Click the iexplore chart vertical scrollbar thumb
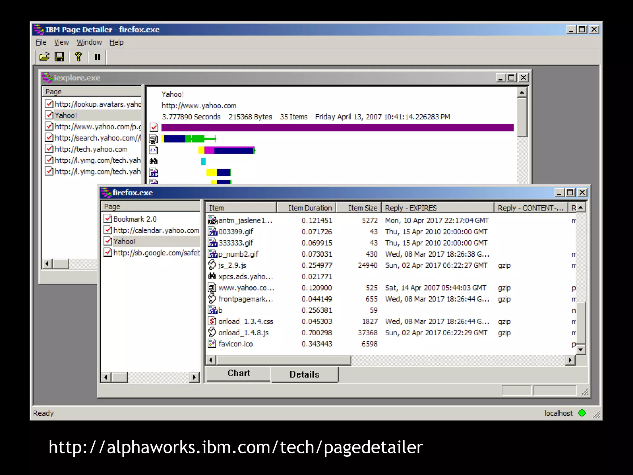 click(x=522, y=117)
